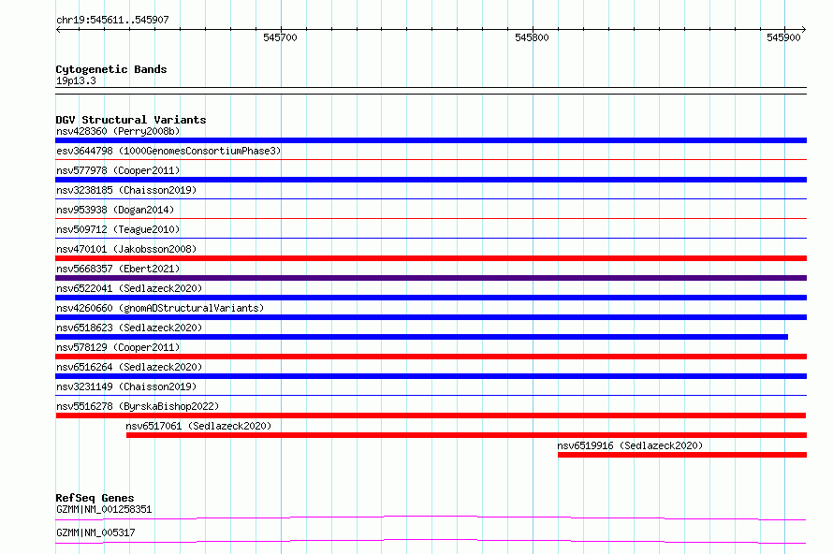Open nsv6522041 (Sedlazeck2020) variant
Image resolution: width=833 pixels, height=554 pixels.
(x=129, y=288)
